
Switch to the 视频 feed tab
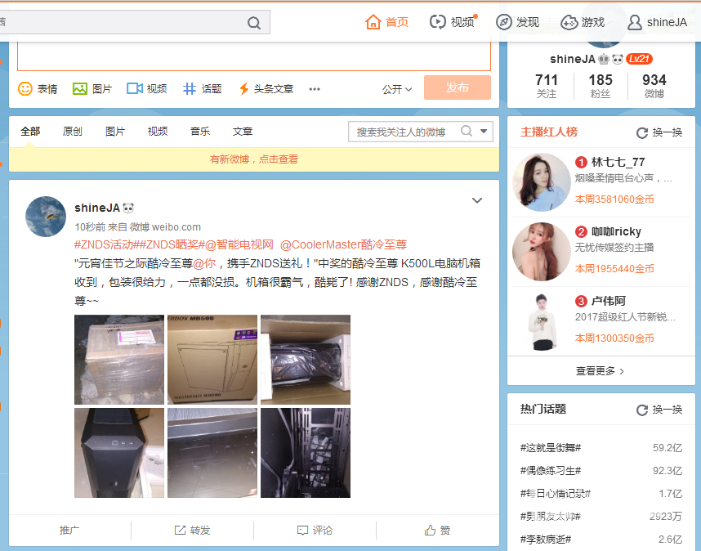[x=158, y=131]
